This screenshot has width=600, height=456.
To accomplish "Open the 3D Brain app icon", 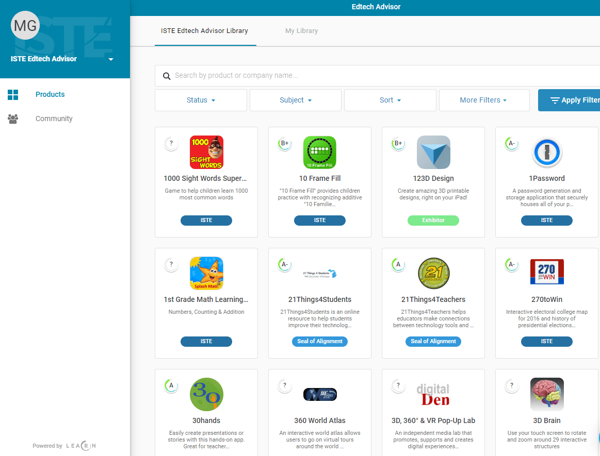I will coord(547,395).
